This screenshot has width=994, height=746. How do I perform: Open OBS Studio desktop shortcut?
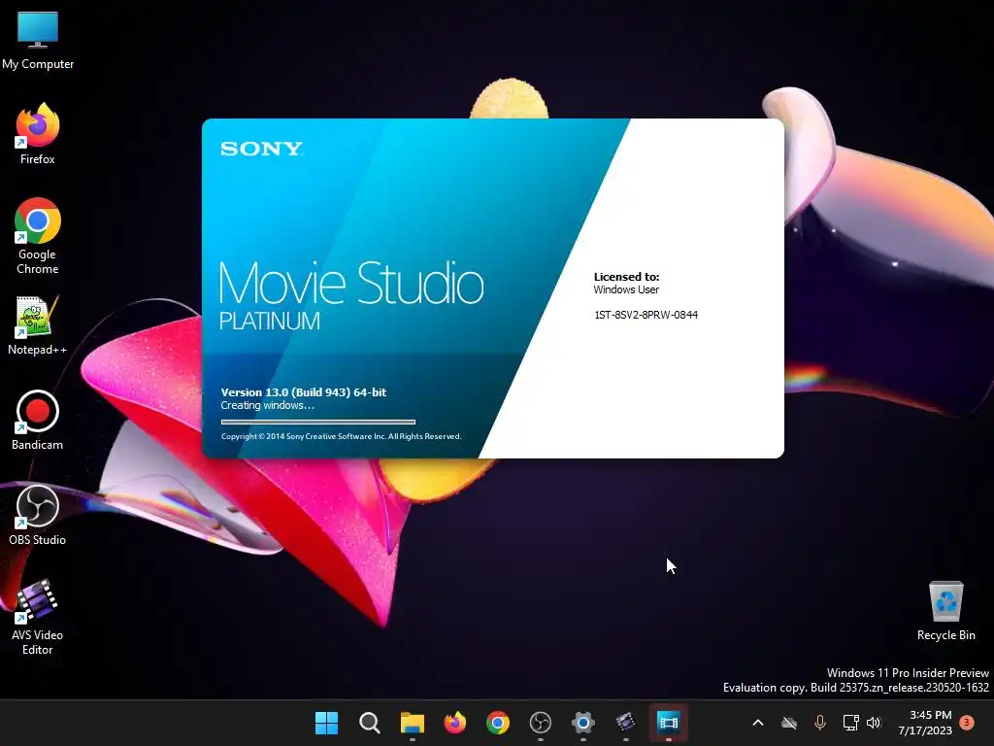pyautogui.click(x=38, y=516)
